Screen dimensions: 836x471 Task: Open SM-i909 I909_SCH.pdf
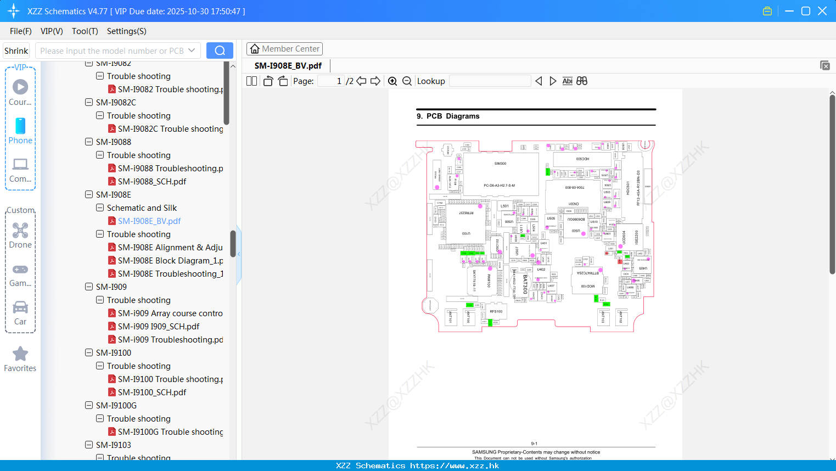coord(154,327)
